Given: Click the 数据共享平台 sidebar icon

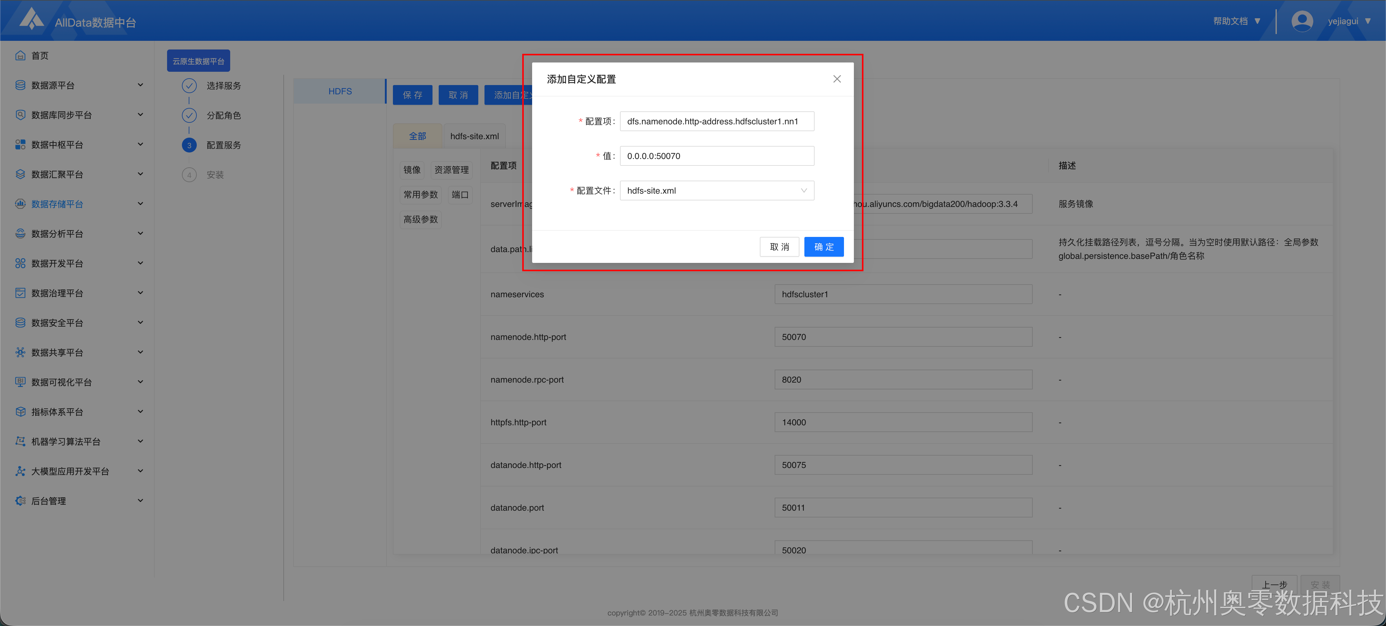Looking at the screenshot, I should [20, 352].
